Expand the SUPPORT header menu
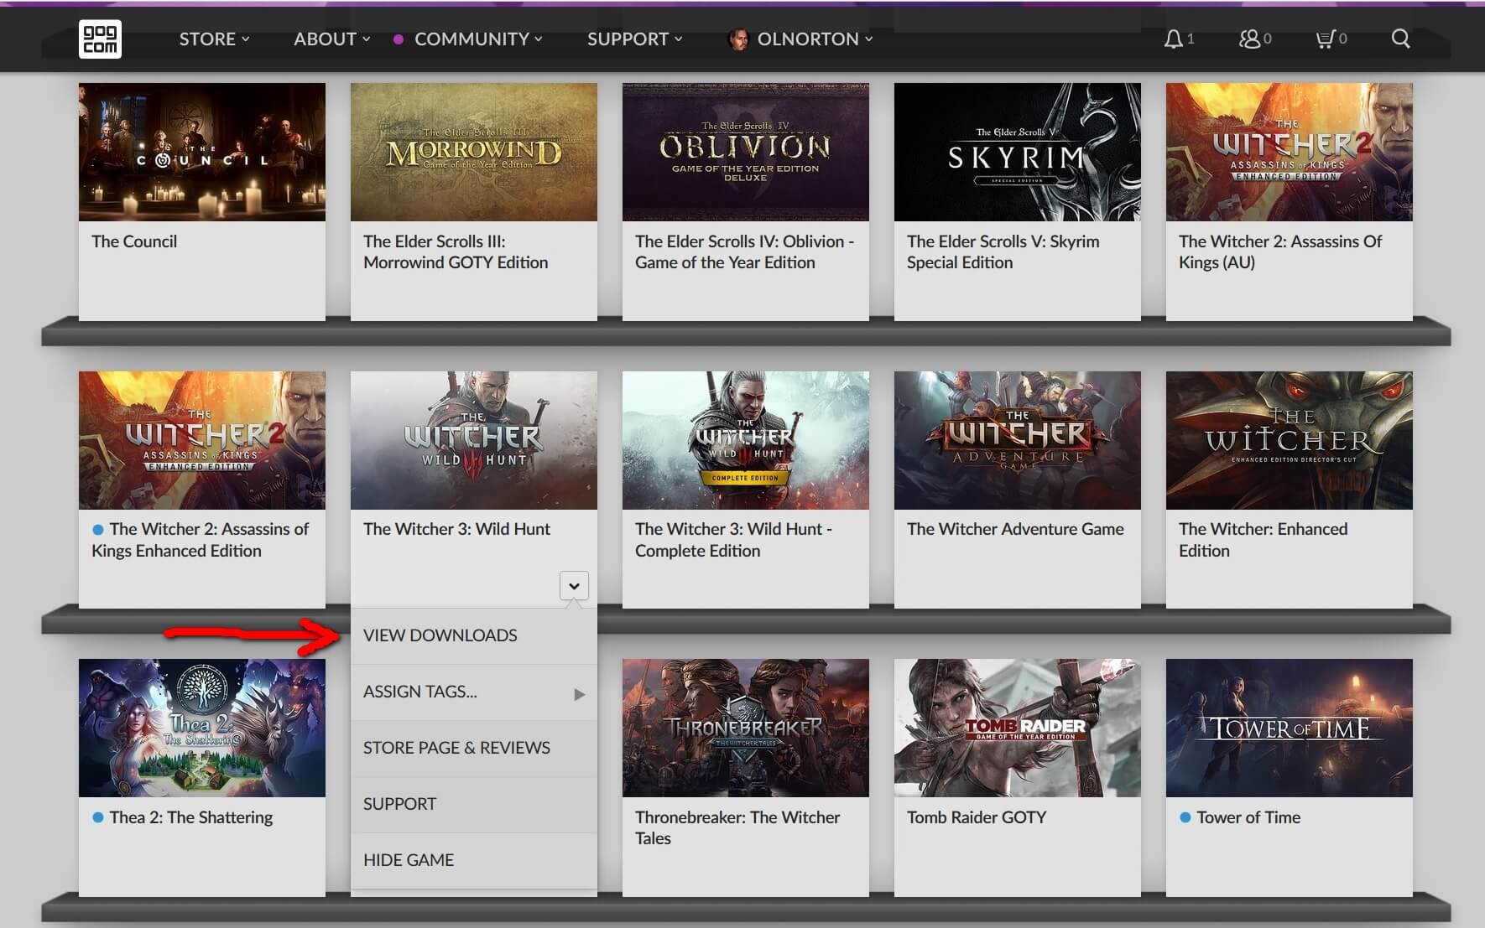The image size is (1485, 928). [635, 39]
